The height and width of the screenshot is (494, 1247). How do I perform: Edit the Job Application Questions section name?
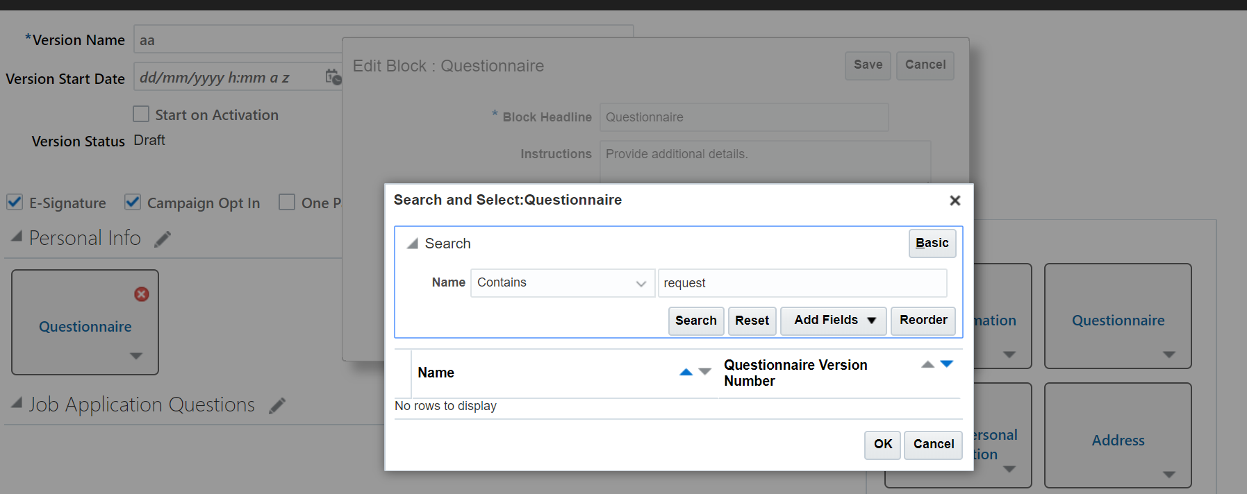(277, 406)
